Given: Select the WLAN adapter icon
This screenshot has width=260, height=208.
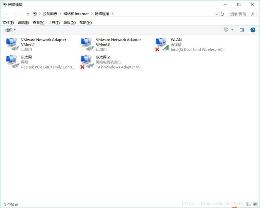Looking at the screenshot, I should 162,44.
